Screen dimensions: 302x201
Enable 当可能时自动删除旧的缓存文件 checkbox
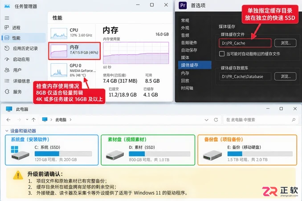click(222, 54)
